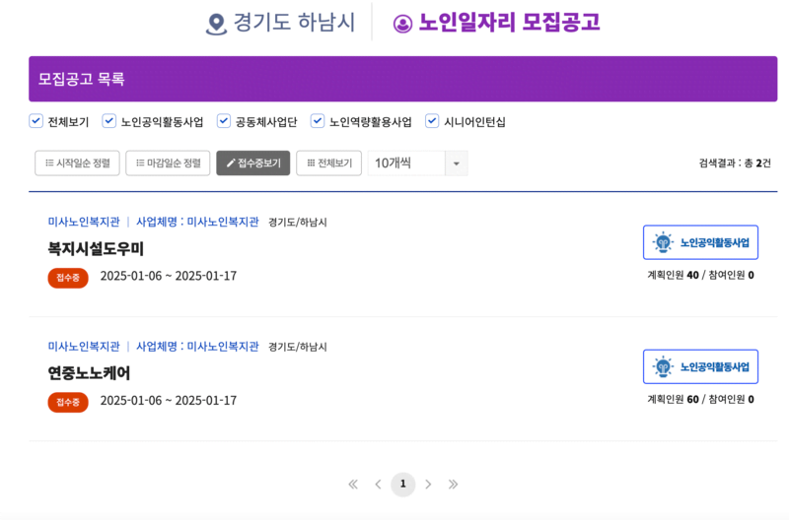The height and width of the screenshot is (520, 789).
Task: Toggle the 전체보기 checkbox
Action: coord(36,121)
